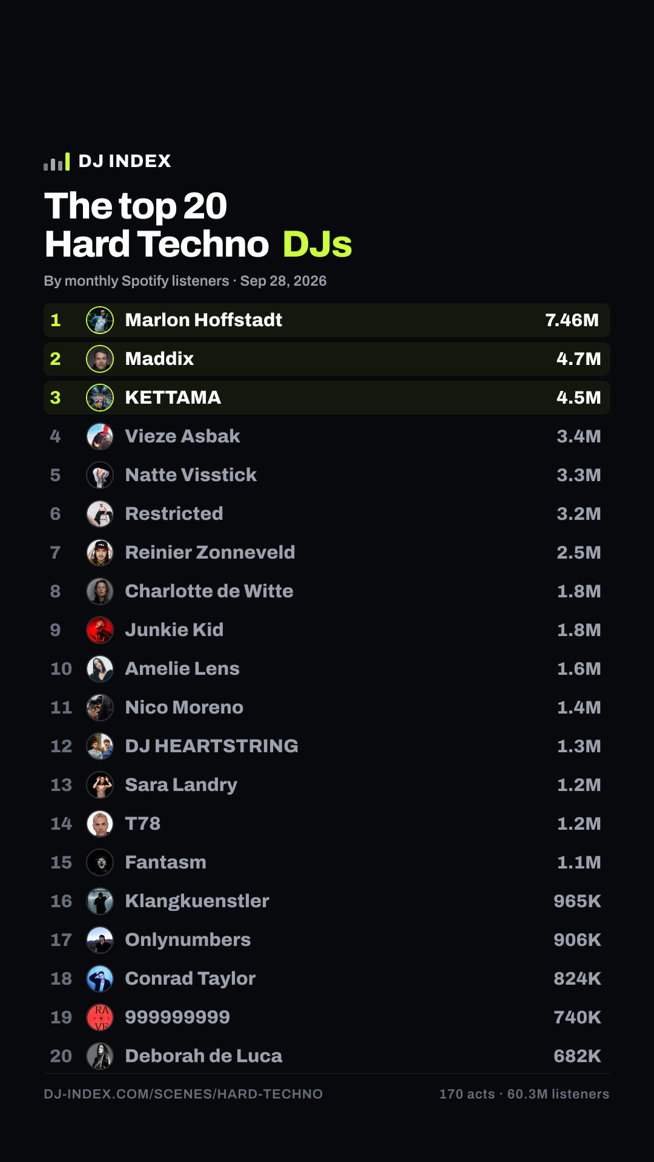This screenshot has height=1162, width=654.
Task: Click the DJ INDEX bar chart logo
Action: [x=56, y=162]
